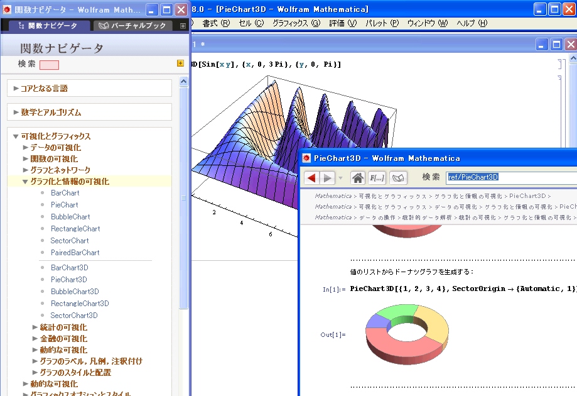Click Mathematica icon in 関数ナビゲータ title bar
The height and width of the screenshot is (396, 577).
(x=7, y=9)
